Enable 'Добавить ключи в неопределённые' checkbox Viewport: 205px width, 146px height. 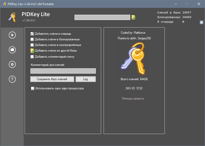(32, 45)
